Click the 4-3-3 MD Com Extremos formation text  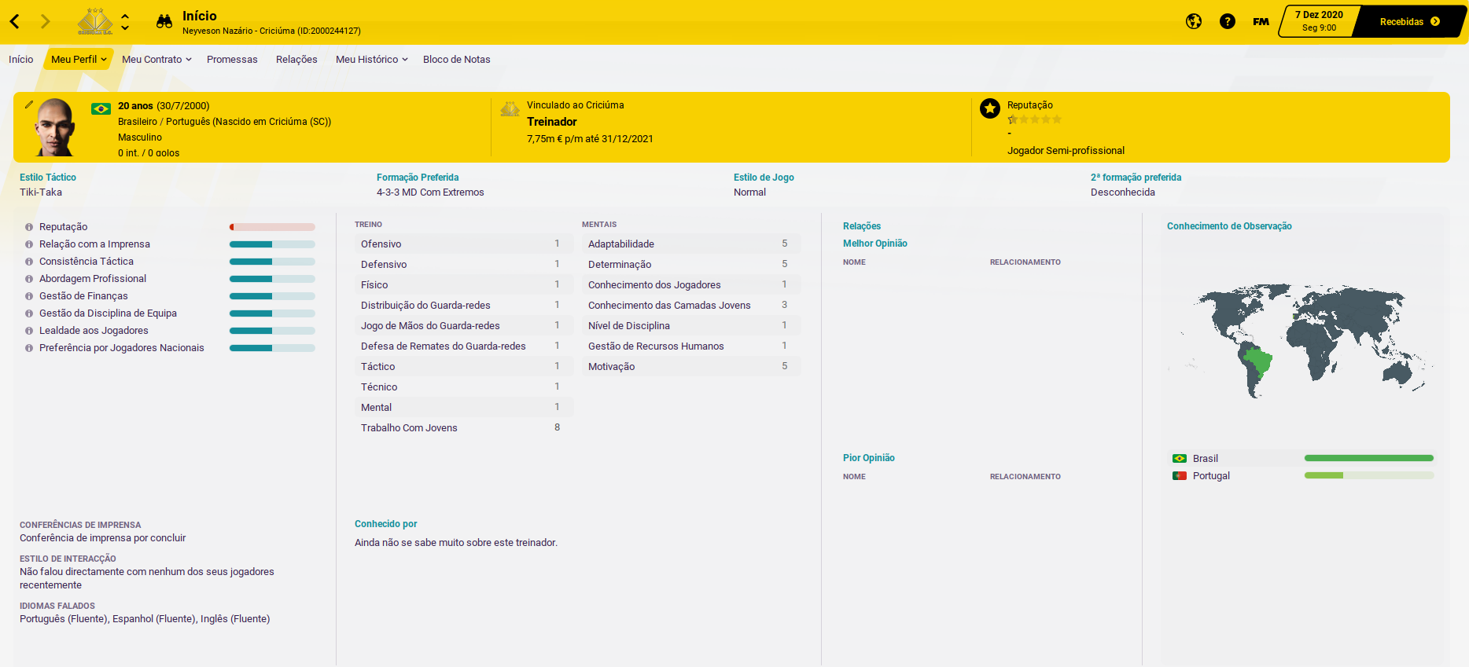430,192
